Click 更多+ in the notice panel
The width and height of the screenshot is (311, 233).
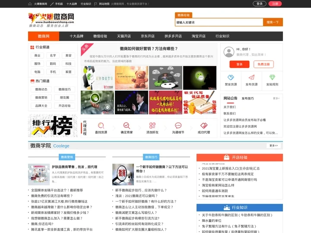point(276,98)
